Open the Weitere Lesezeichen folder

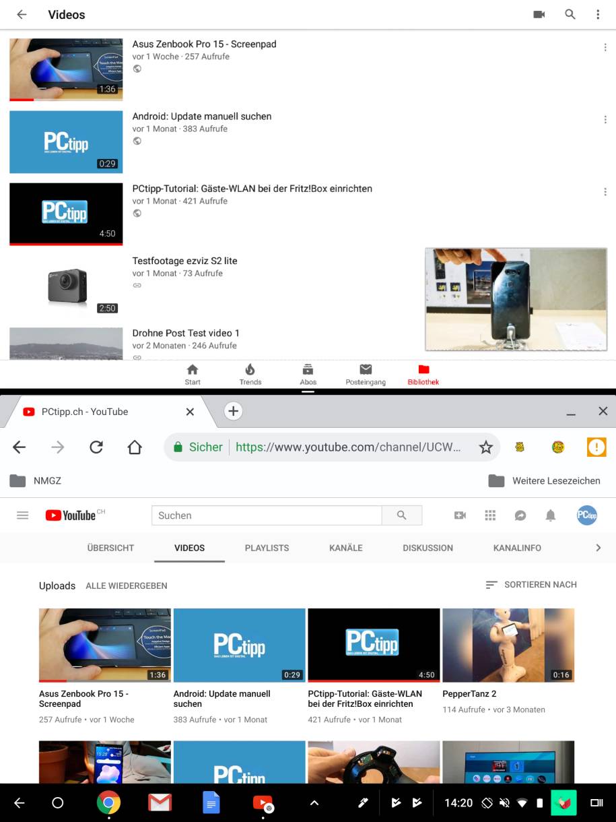pos(544,481)
